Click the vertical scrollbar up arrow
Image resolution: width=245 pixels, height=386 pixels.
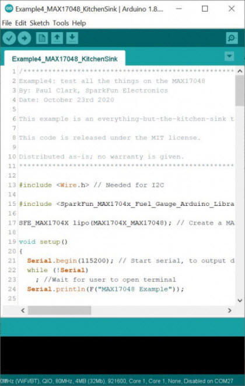tap(240, 71)
